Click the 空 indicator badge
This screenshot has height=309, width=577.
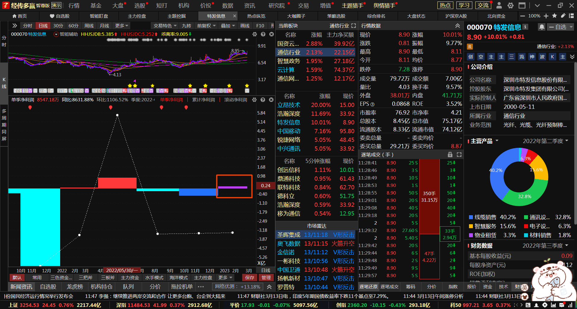(x=481, y=57)
